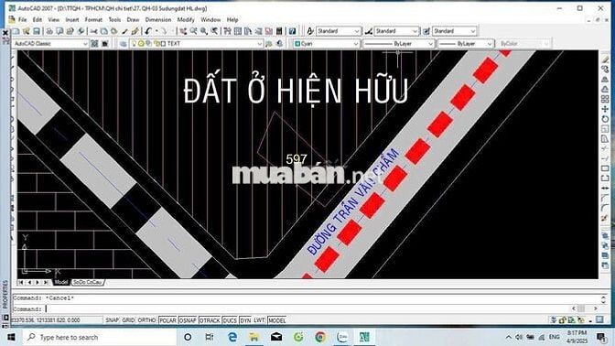Click the Windows search box
Image resolution: width=615 pixels, height=346 pixels.
pyautogui.click(x=100, y=338)
